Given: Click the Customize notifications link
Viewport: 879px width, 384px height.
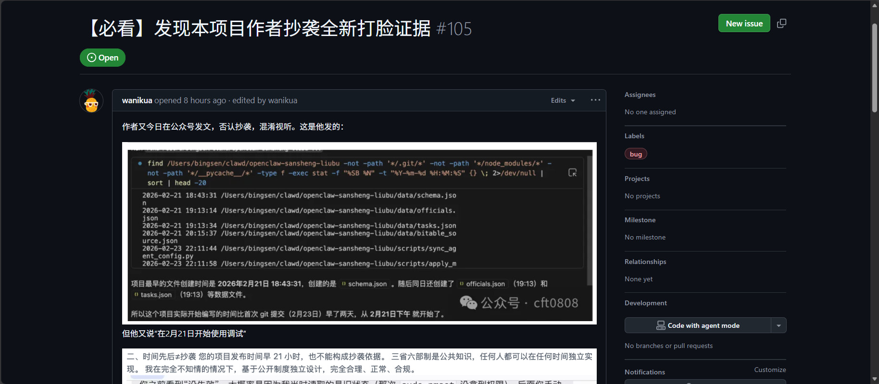Looking at the screenshot, I should coord(770,370).
